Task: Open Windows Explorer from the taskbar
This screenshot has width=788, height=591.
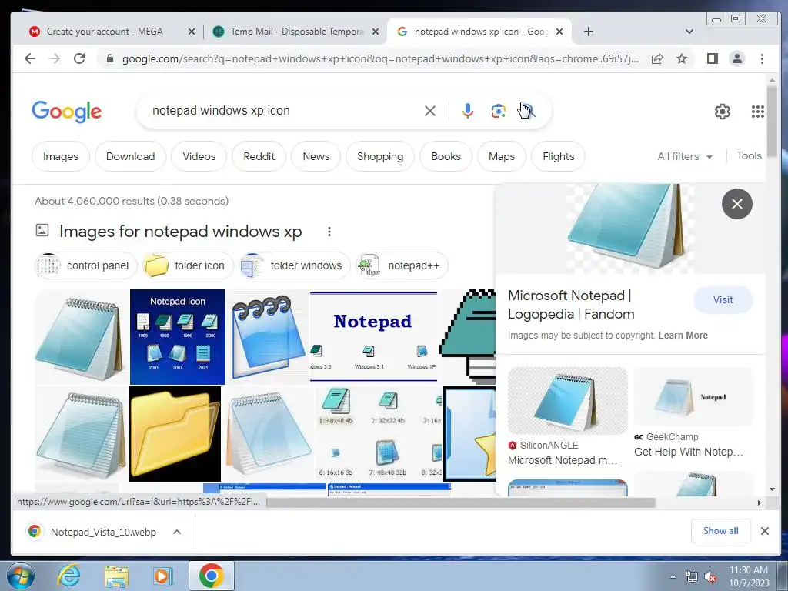Action: (x=116, y=576)
